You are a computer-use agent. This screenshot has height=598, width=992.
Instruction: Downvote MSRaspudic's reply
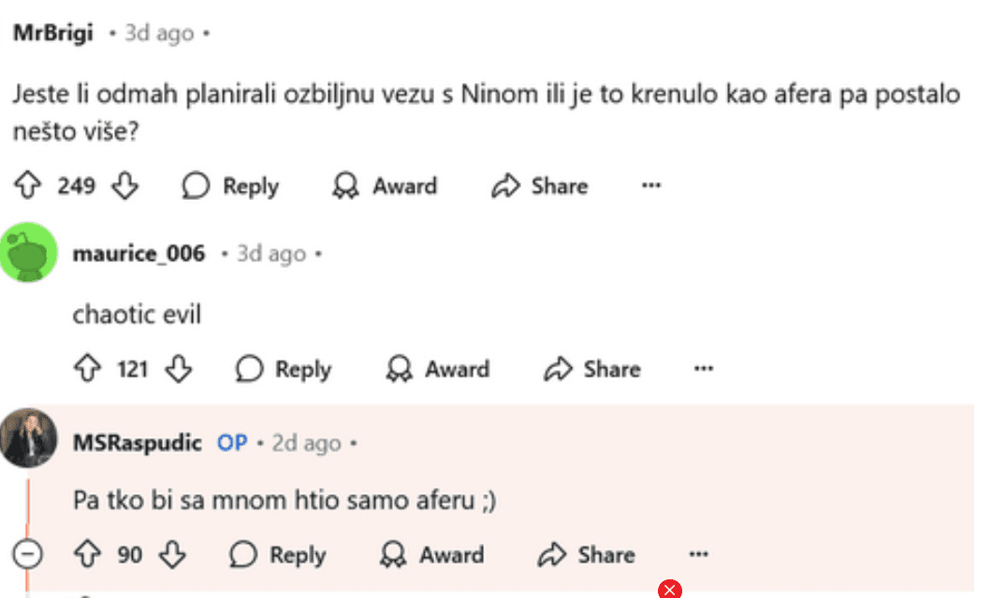pyautogui.click(x=172, y=555)
